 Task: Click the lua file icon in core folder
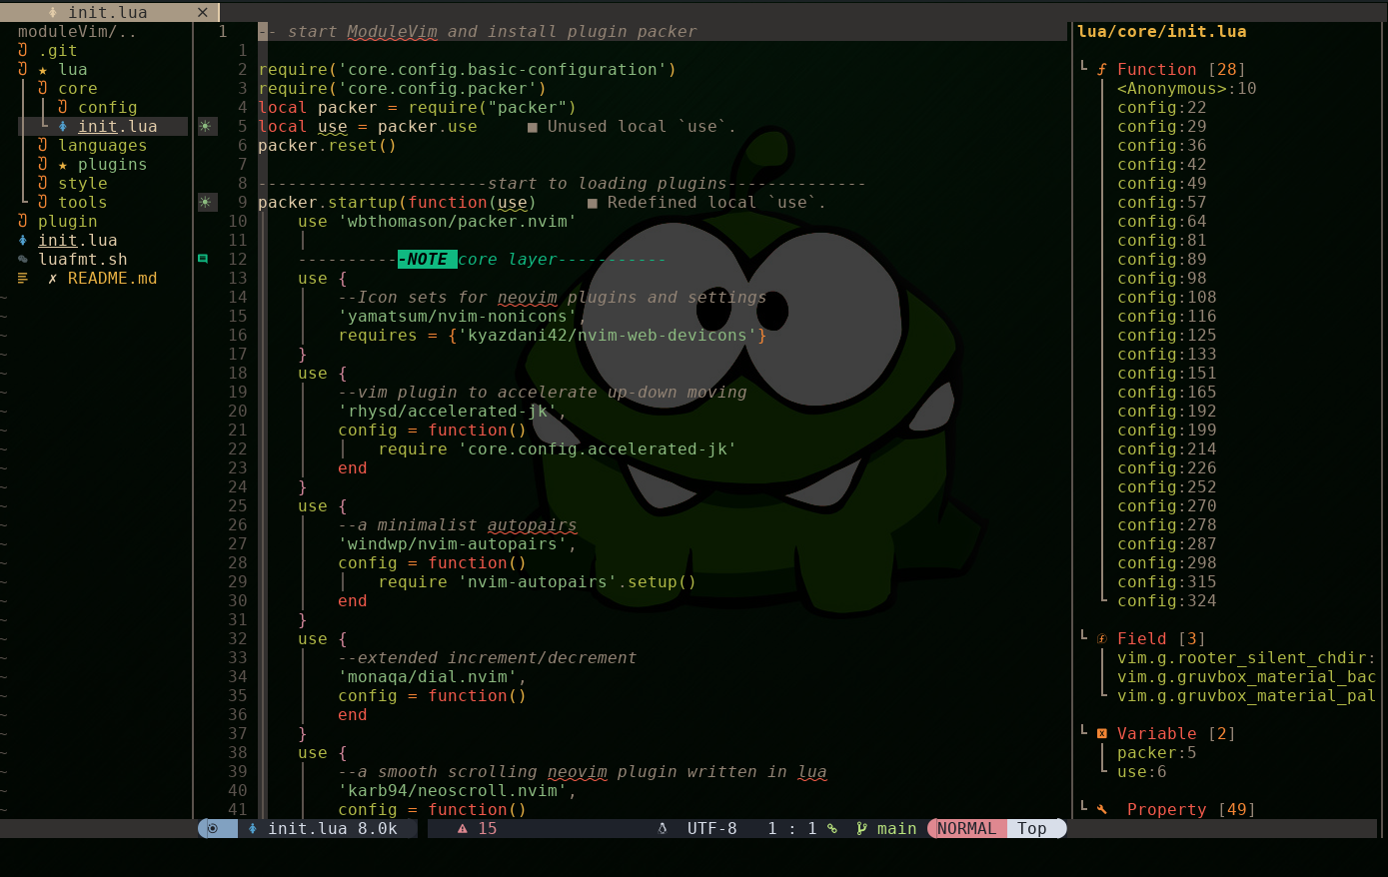click(63, 127)
